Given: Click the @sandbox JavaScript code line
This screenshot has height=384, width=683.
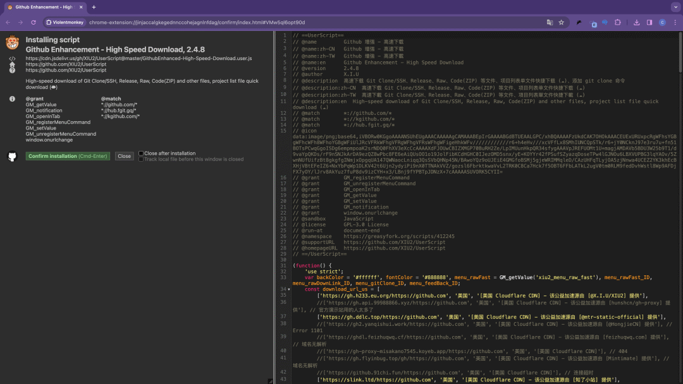Looking at the screenshot, I should tap(333, 219).
